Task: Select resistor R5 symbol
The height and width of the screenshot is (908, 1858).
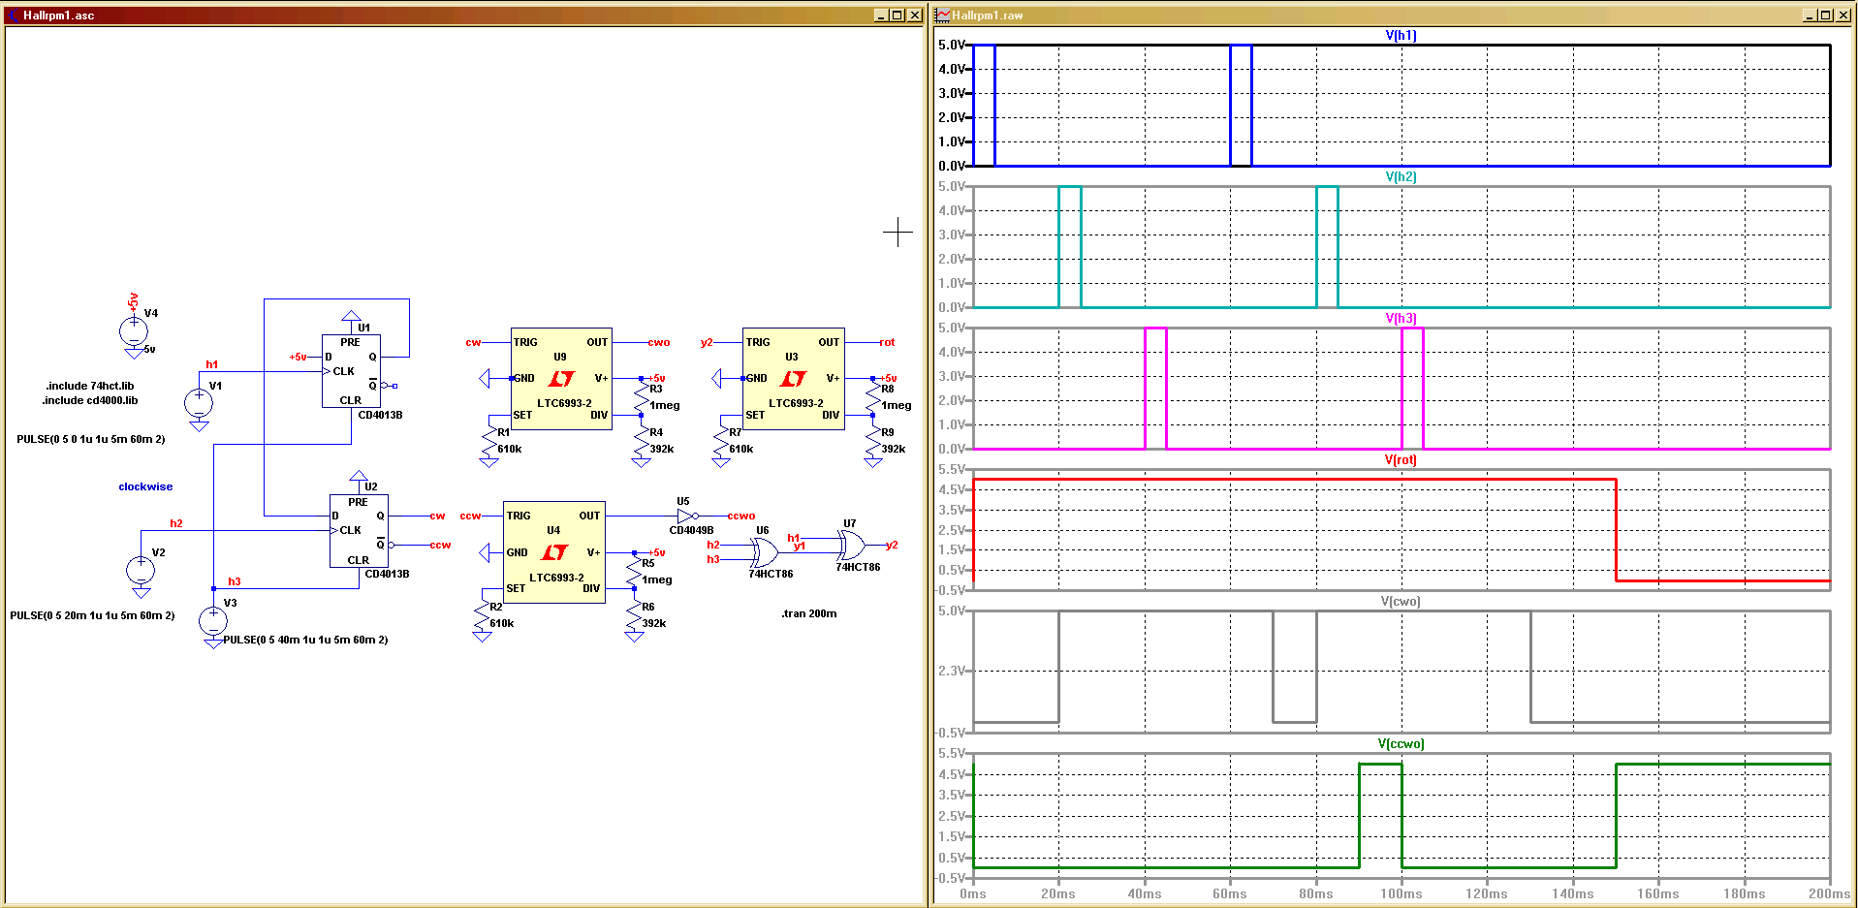Action: click(x=635, y=572)
